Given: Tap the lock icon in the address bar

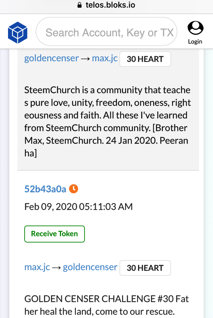Looking at the screenshot, I should (x=80, y=5).
